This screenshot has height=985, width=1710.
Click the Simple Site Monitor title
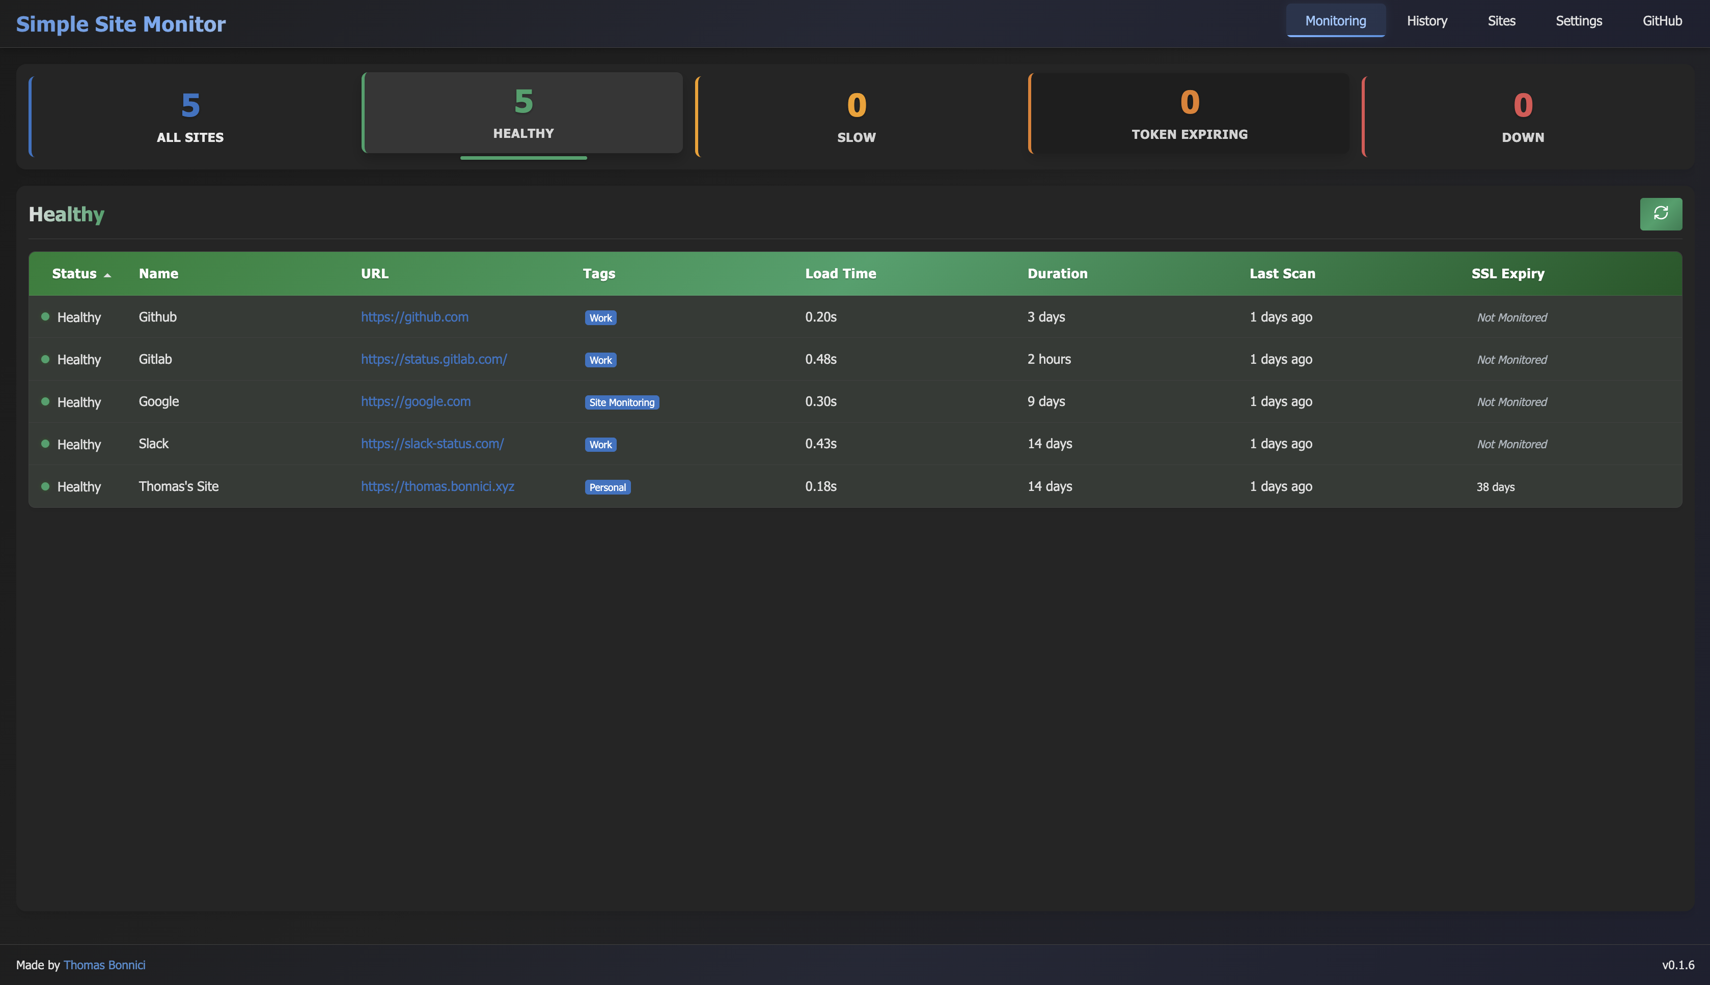coord(121,24)
